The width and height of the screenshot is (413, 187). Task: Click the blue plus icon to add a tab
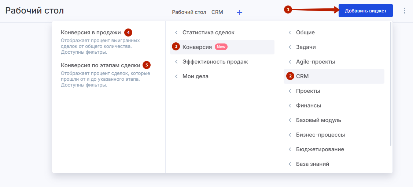(x=239, y=12)
